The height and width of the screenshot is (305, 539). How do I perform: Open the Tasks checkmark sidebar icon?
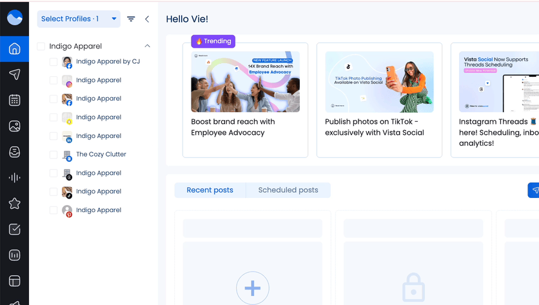[x=14, y=230]
